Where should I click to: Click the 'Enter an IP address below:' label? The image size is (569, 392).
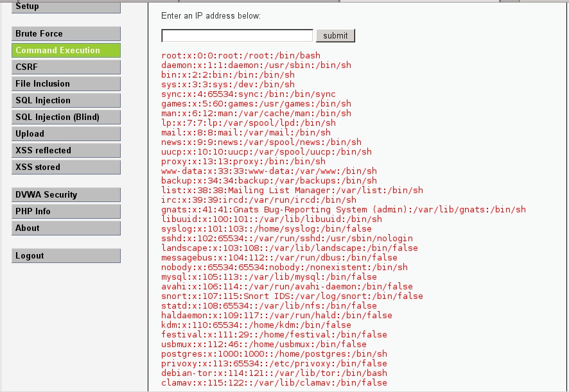click(x=211, y=15)
